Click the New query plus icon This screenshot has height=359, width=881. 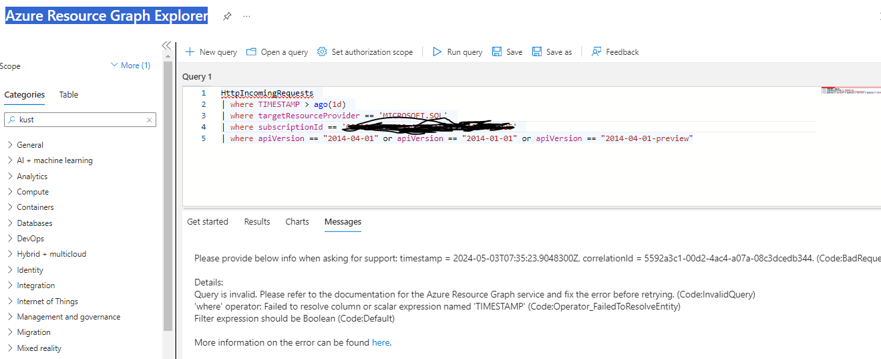point(190,51)
